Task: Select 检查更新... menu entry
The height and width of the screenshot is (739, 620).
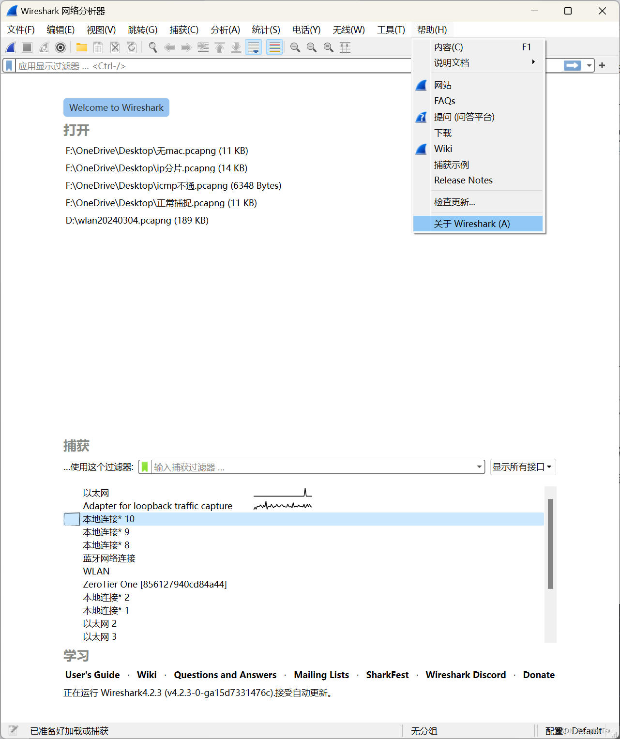Action: coord(478,202)
